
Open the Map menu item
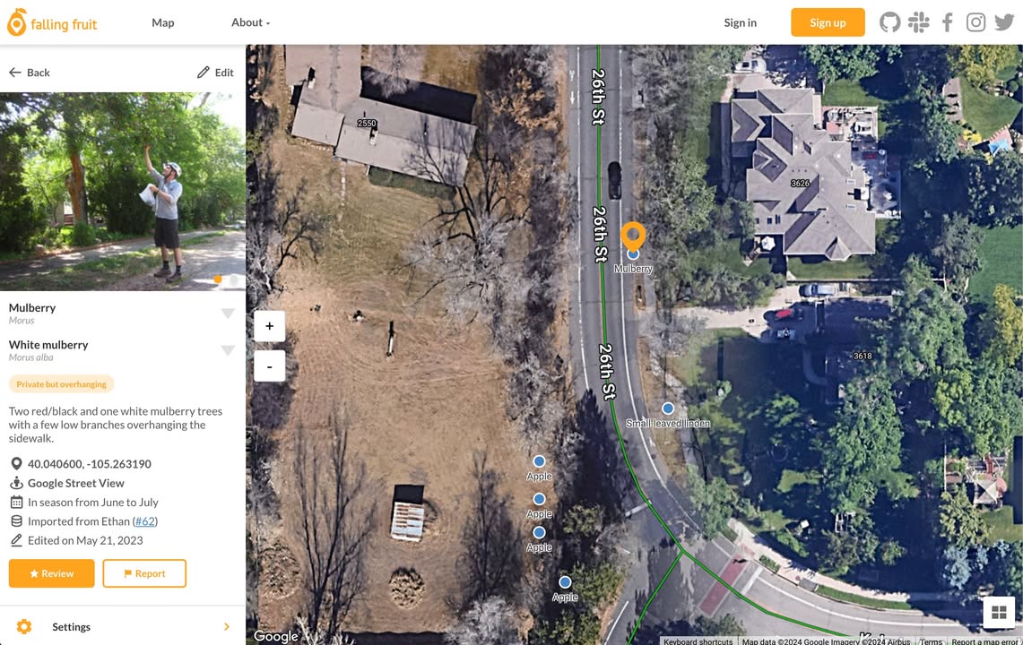tap(163, 22)
